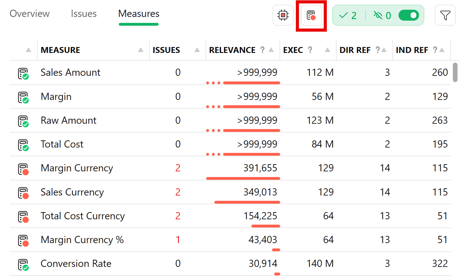Screen dimensions: 466x276
Task: Click the Sales Currency relevance bar
Action: click(247, 202)
